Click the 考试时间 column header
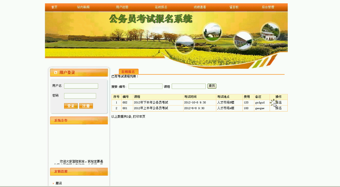 [x=200, y=97]
